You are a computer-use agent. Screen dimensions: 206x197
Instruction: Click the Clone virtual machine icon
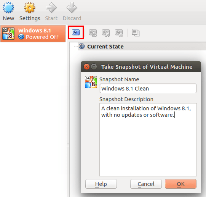pyautogui.click(x=136, y=33)
